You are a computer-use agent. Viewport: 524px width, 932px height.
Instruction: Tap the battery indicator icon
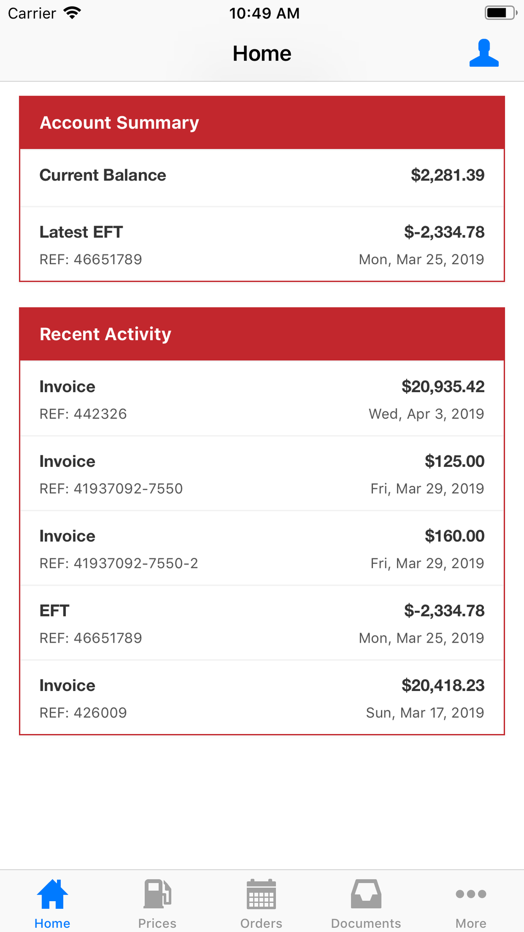click(500, 13)
